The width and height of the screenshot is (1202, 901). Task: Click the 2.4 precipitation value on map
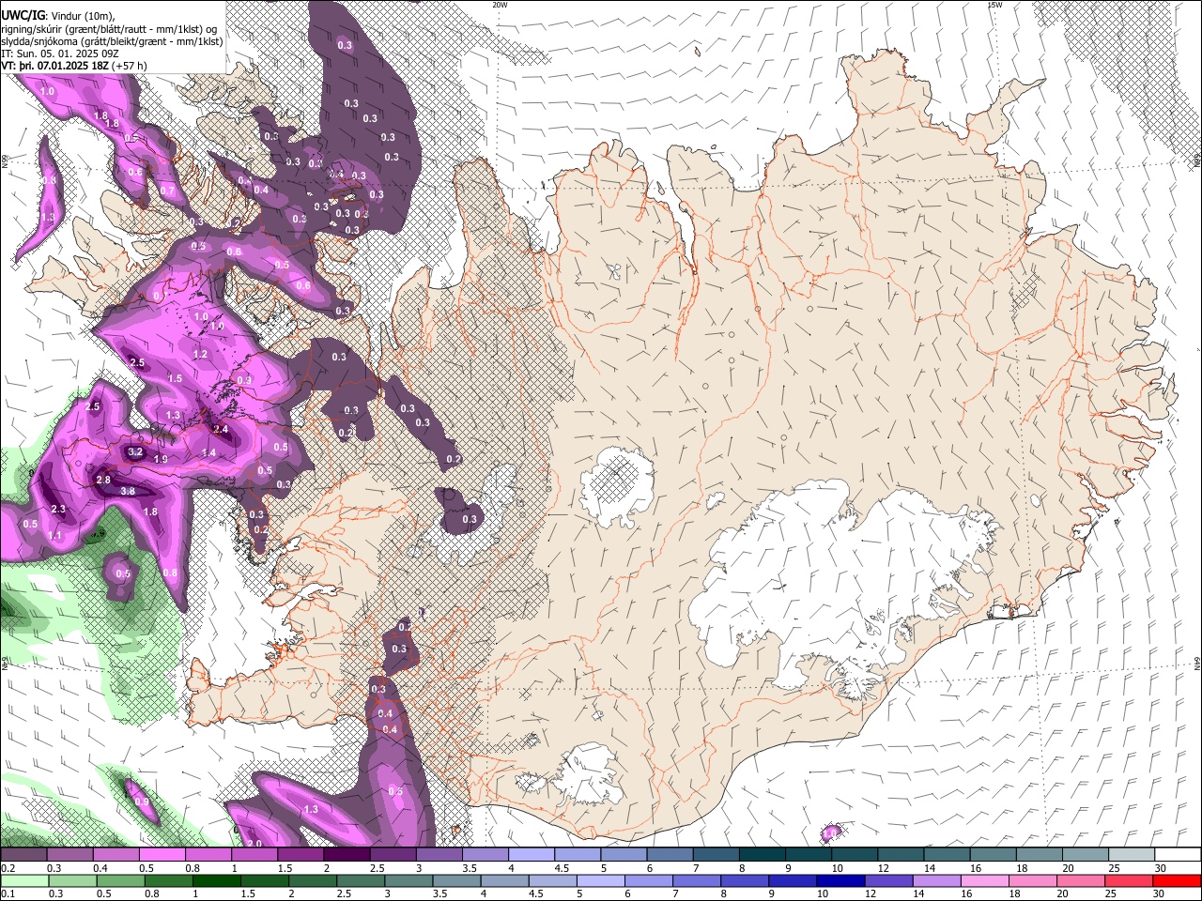(221, 429)
